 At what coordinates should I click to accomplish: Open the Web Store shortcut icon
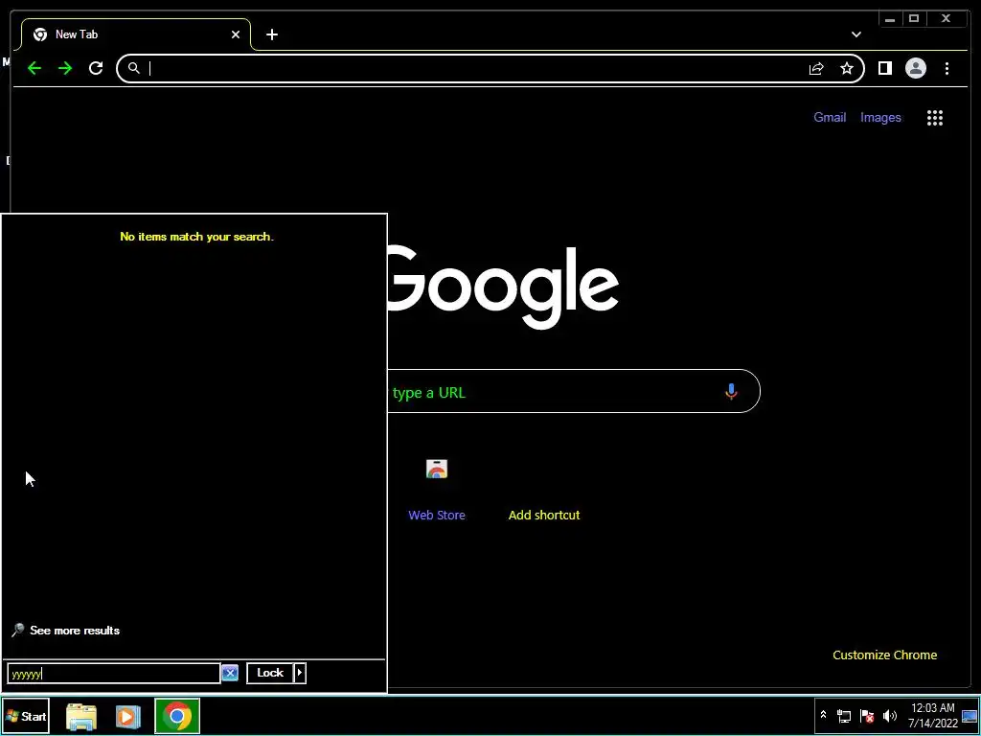(437, 469)
